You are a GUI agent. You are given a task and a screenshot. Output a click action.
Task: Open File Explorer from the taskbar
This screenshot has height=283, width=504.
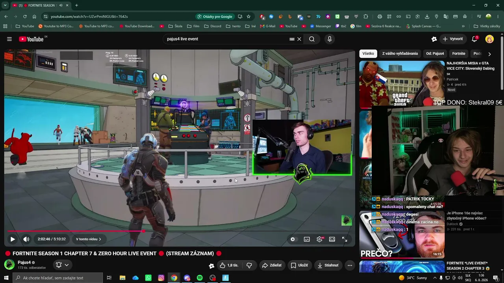[x=122, y=278]
